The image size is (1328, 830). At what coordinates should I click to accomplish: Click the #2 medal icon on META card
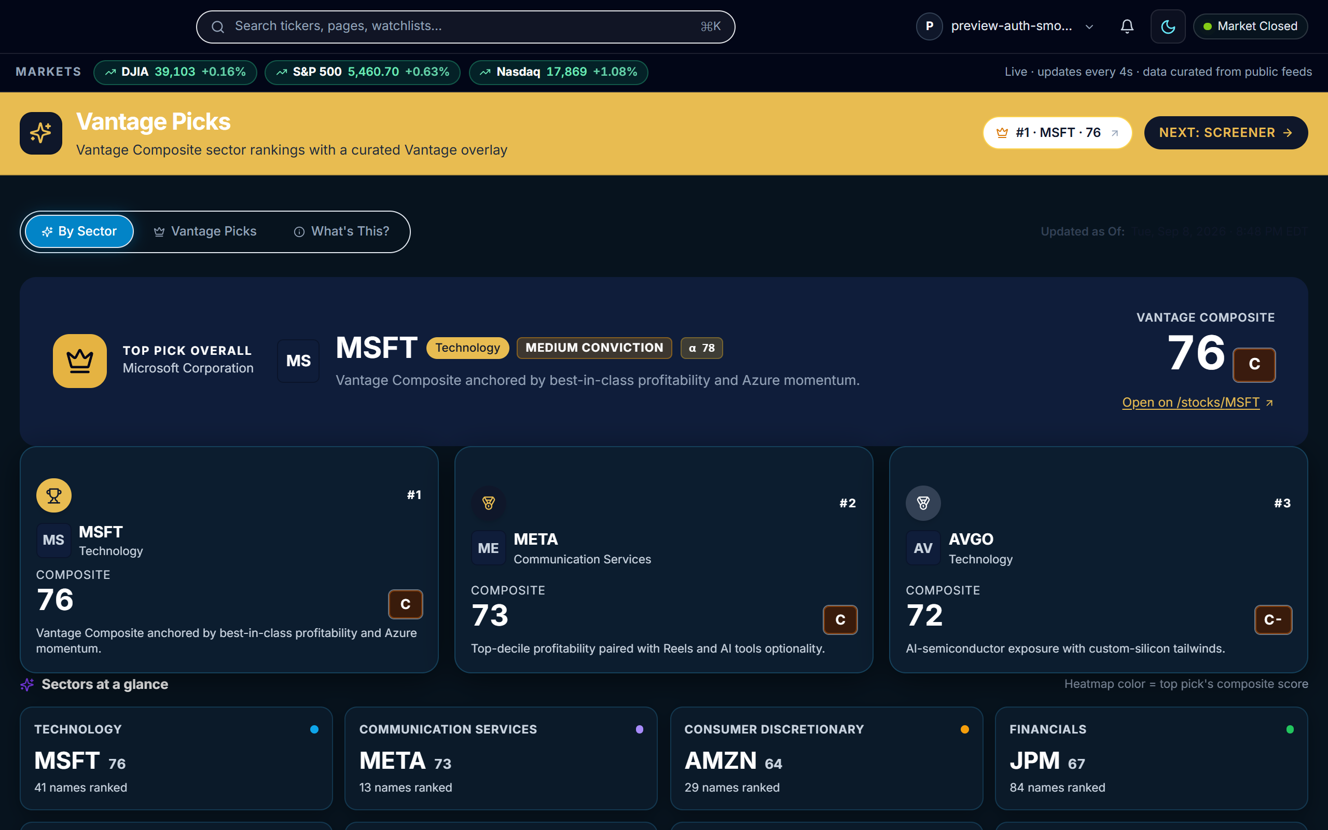tap(488, 503)
